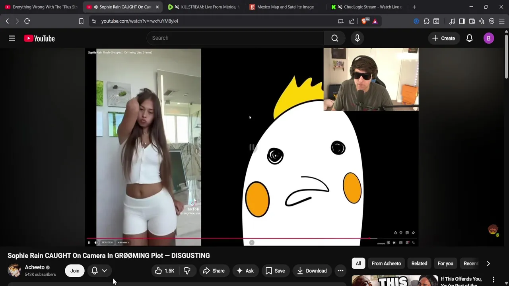
Task: Expand the notification preference chevron beside Join
Action: pos(104,271)
